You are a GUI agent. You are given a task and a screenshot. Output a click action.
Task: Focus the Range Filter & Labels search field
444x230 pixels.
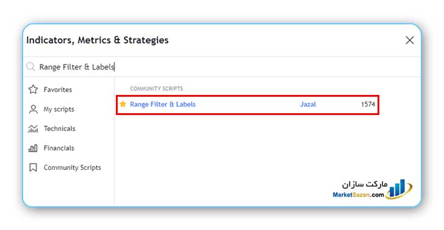click(222, 67)
